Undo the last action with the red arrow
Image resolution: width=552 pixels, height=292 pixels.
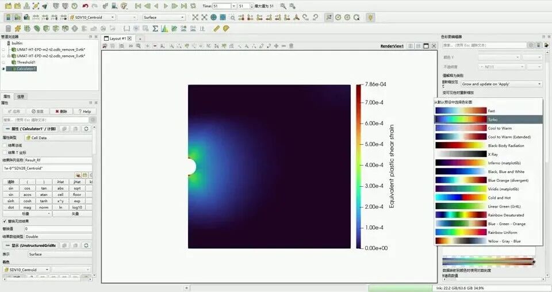click(85, 6)
